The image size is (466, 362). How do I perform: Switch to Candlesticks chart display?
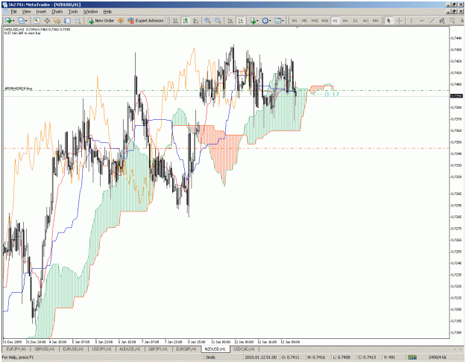point(186,21)
